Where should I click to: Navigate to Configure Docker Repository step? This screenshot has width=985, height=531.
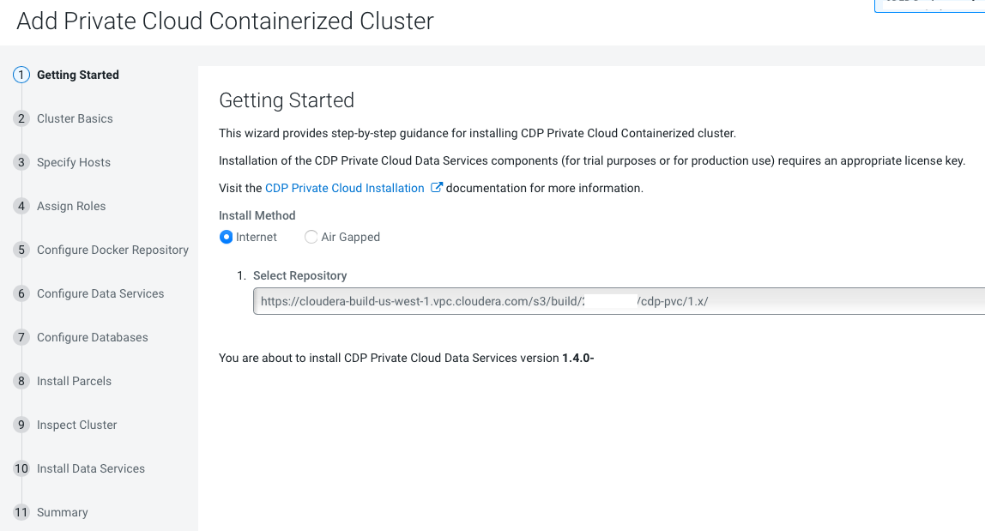[x=112, y=250]
